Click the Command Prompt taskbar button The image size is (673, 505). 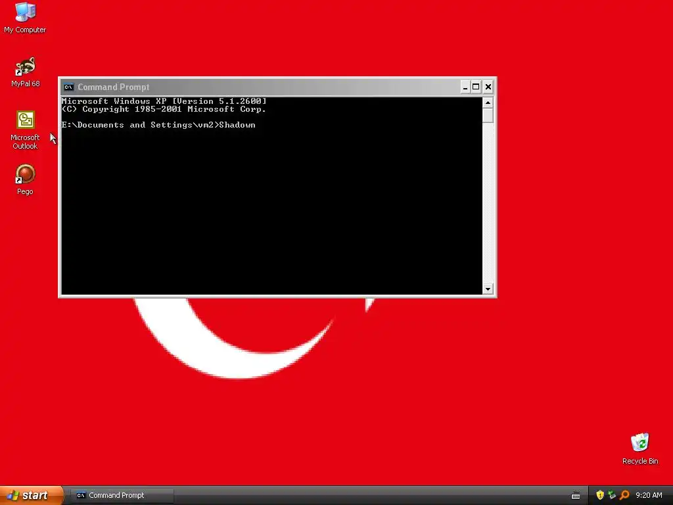122,495
